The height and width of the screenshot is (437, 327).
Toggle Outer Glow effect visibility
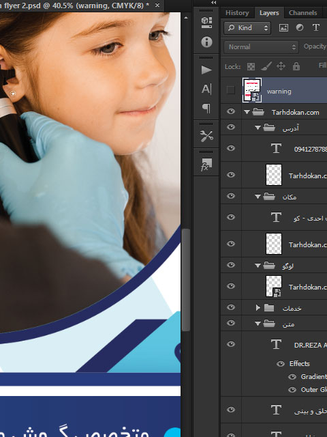click(x=292, y=390)
